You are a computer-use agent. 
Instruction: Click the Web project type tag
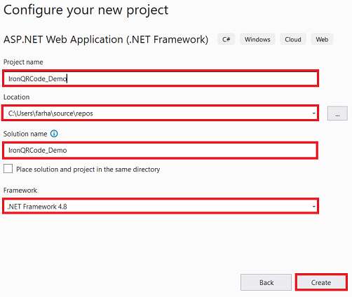pos(322,39)
